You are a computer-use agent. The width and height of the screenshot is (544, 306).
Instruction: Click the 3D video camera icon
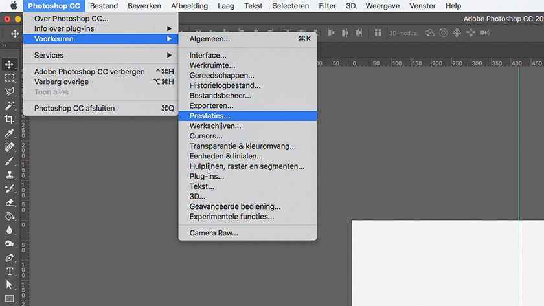pyautogui.click(x=484, y=33)
